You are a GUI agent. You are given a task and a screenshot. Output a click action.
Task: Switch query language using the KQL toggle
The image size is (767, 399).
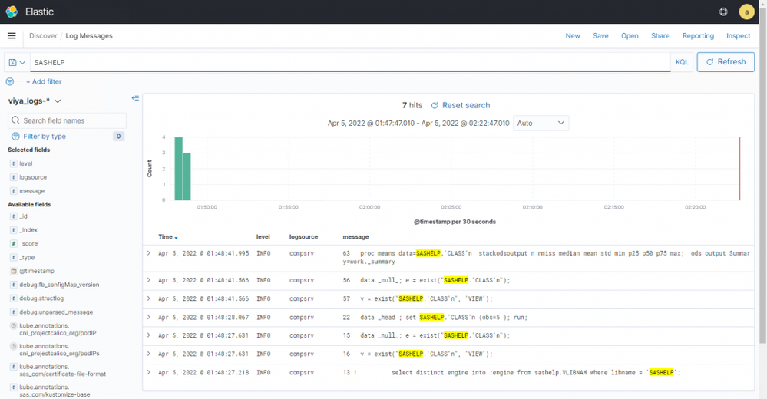[x=682, y=62]
